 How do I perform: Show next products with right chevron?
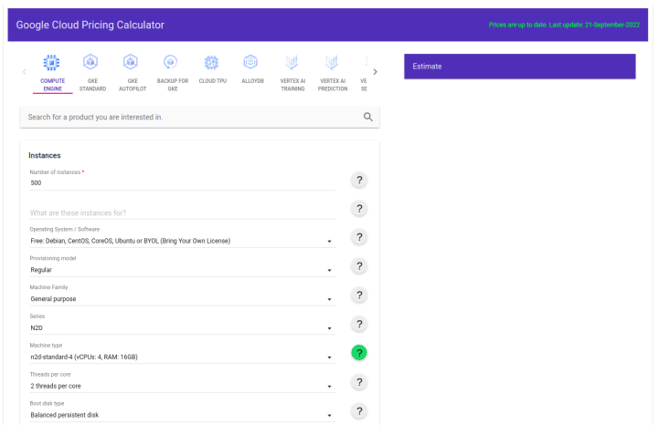point(376,72)
